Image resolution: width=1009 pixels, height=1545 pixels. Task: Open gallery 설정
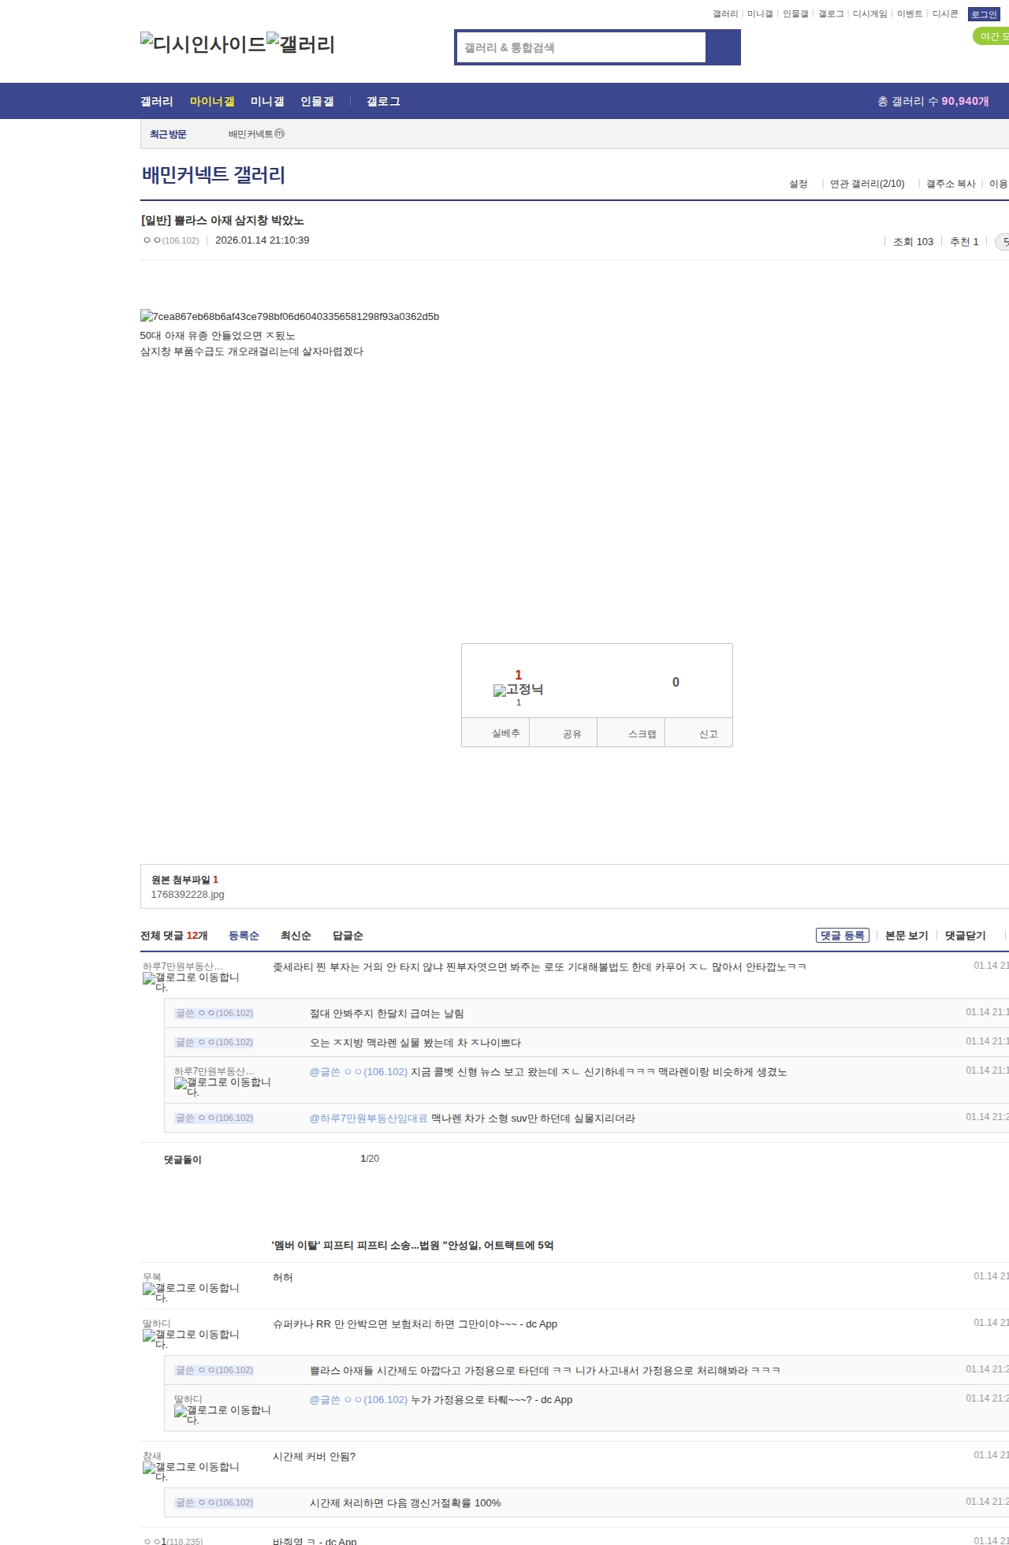point(799,184)
